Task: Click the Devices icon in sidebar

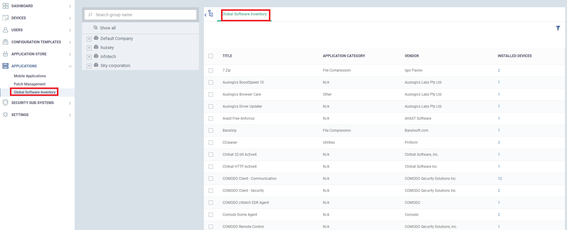Action: pyautogui.click(x=5, y=18)
